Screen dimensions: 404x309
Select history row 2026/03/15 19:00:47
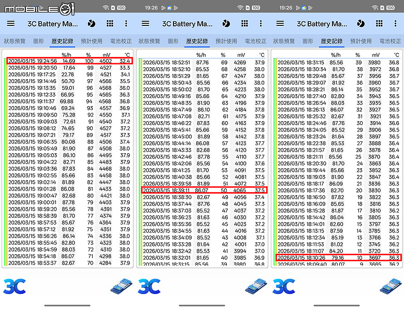point(69,196)
